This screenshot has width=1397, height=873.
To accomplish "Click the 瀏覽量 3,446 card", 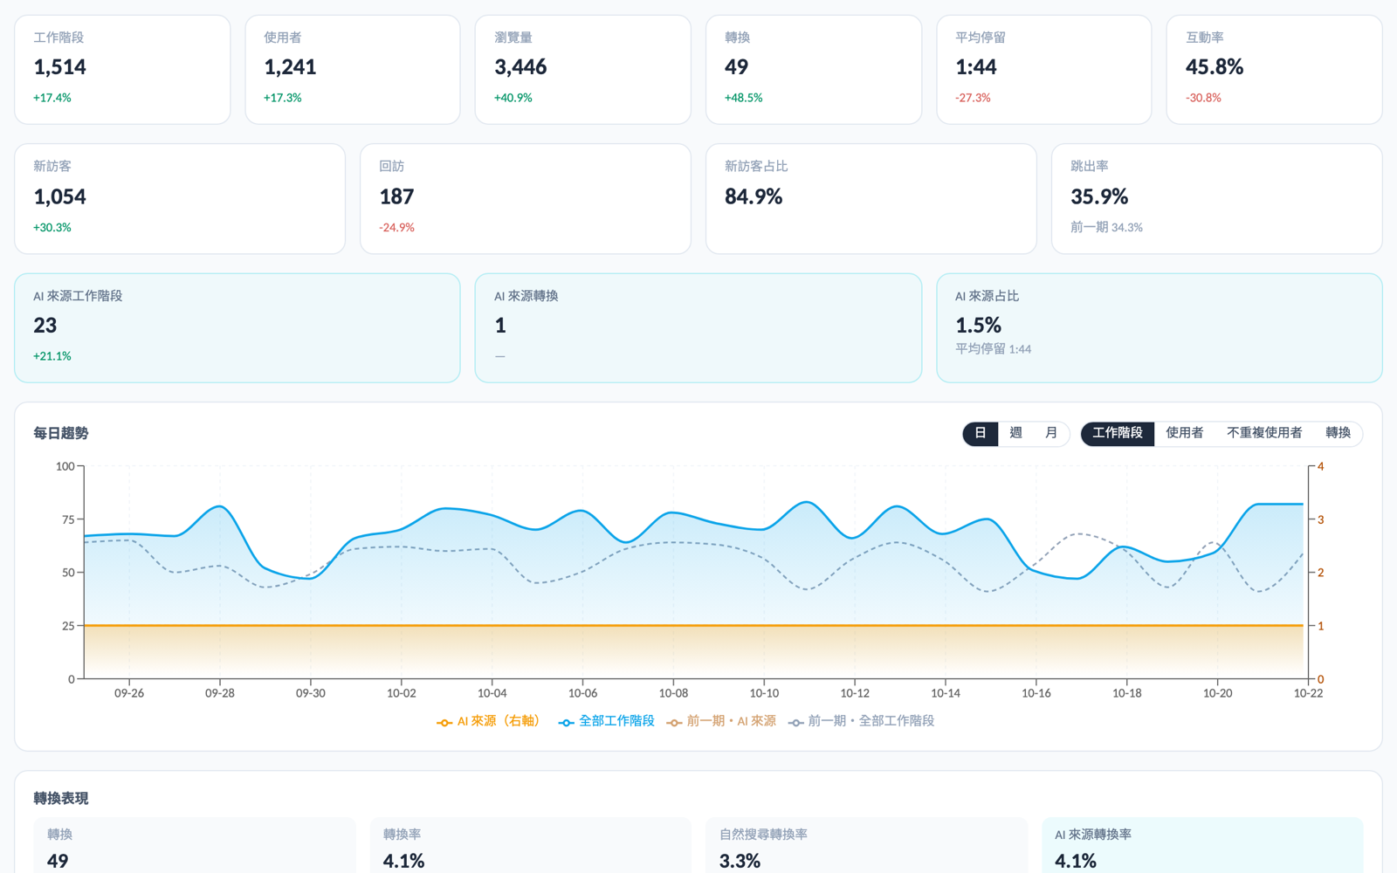I will point(583,70).
